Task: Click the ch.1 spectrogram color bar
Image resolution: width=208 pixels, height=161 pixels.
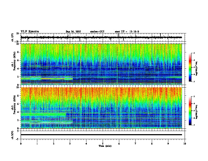Action: pyautogui.click(x=190, y=67)
